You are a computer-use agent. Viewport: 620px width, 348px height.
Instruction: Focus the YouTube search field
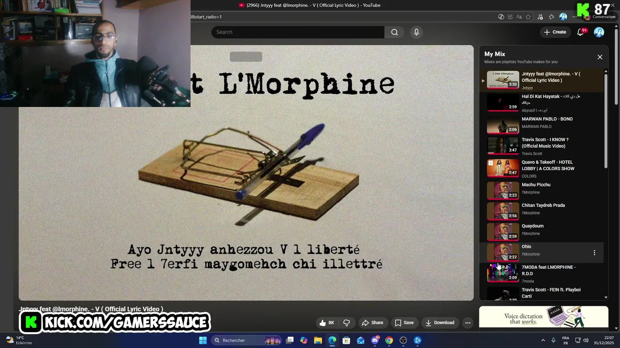point(298,32)
